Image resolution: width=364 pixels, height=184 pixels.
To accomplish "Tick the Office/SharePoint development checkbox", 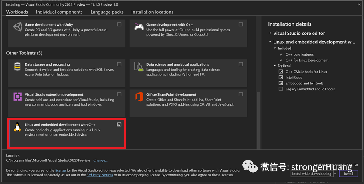I will point(241,94).
